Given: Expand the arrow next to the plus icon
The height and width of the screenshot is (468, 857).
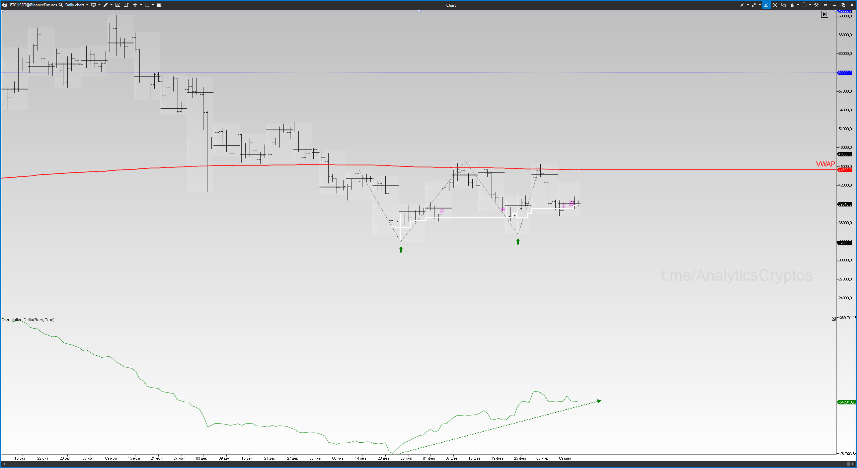Looking at the screenshot, I should 141,5.
